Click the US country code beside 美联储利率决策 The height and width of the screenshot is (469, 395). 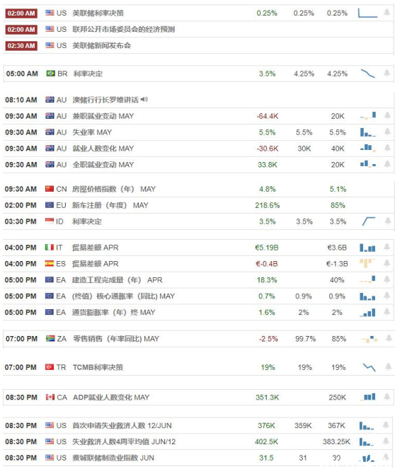point(62,13)
